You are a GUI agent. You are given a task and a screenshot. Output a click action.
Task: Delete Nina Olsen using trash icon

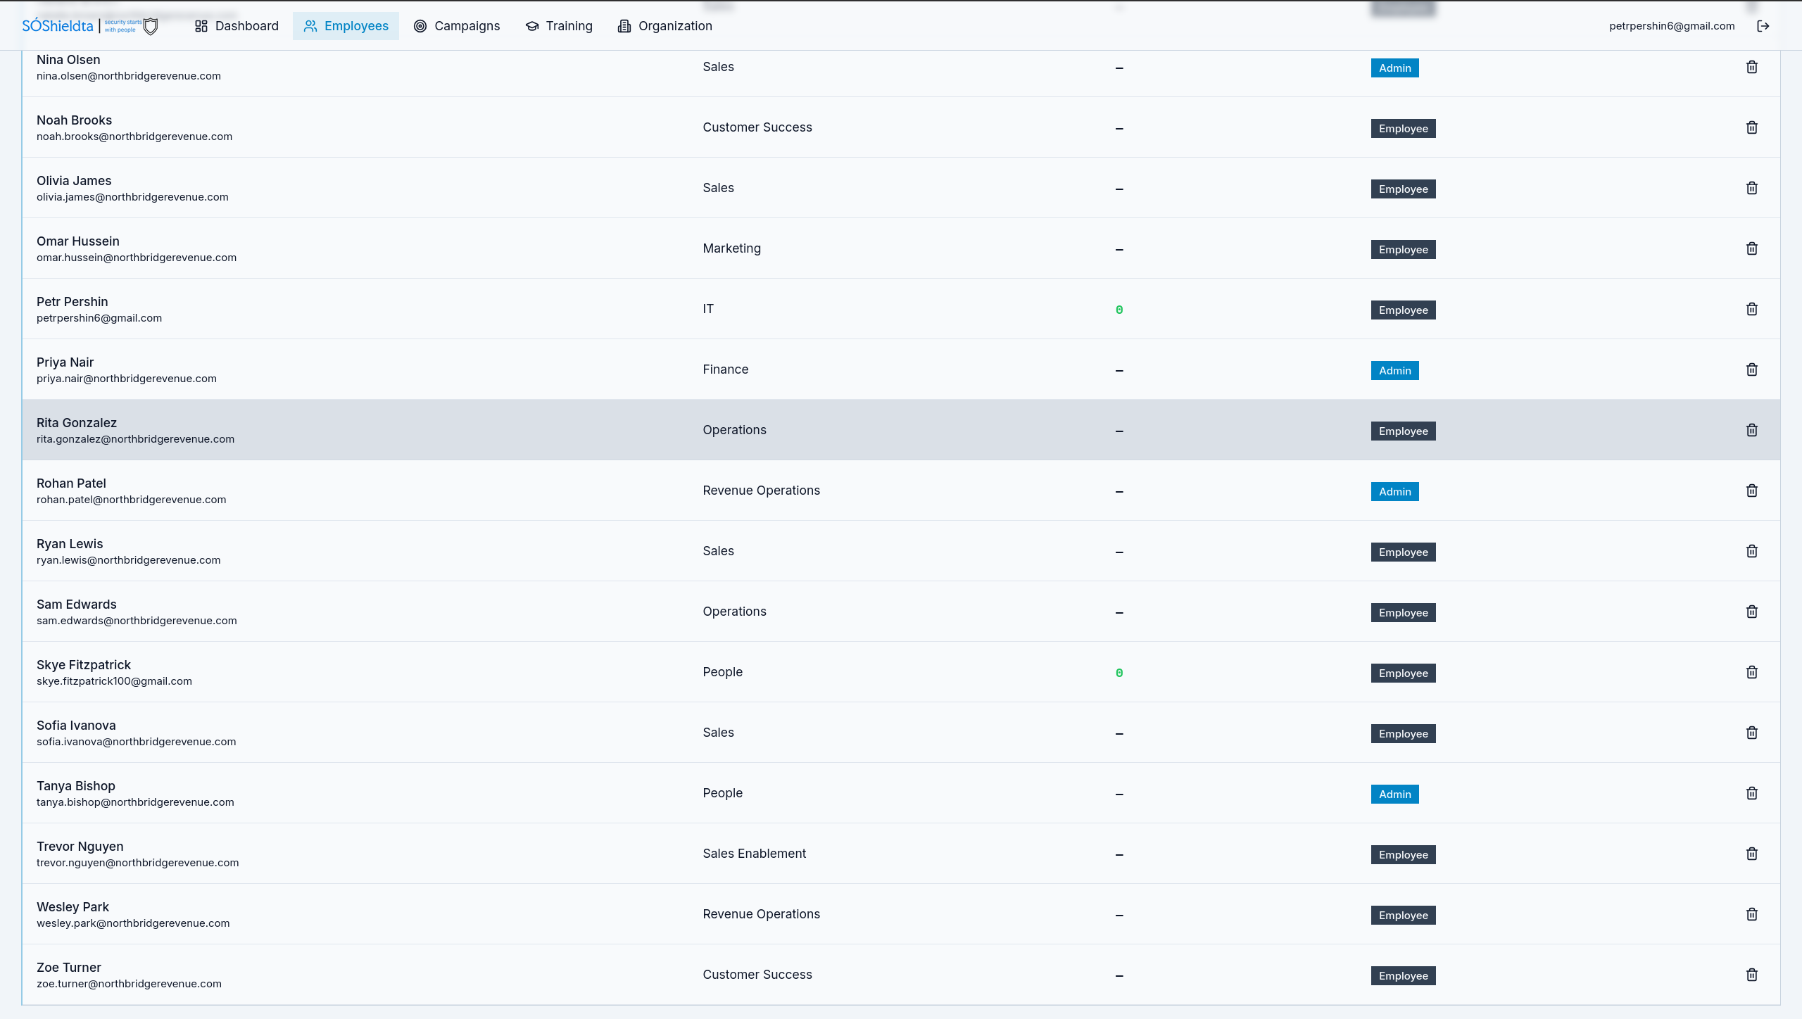click(1751, 67)
